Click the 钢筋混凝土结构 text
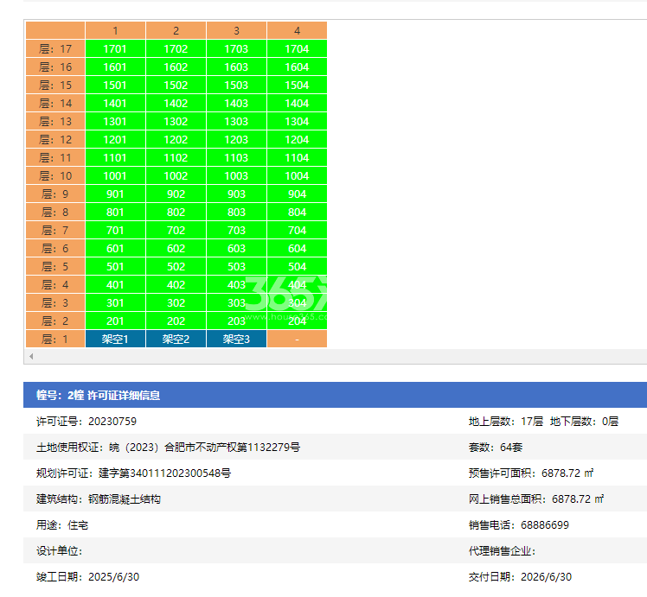 pyautogui.click(x=125, y=499)
